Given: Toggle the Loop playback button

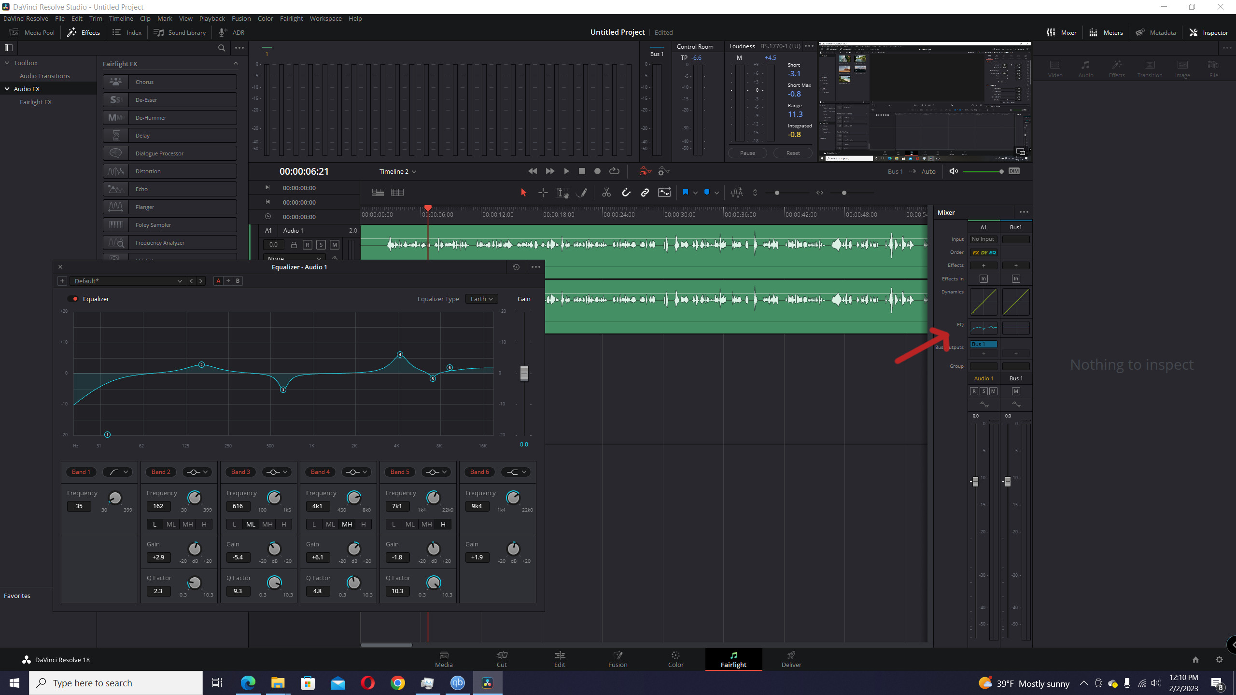Looking at the screenshot, I should coord(614,171).
